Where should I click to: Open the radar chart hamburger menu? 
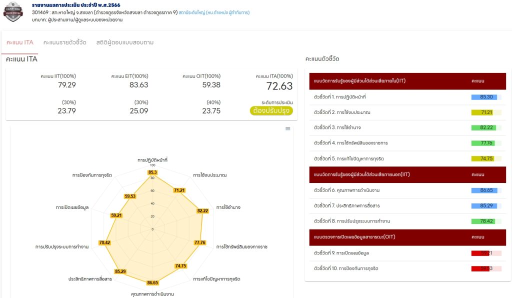[x=287, y=128]
